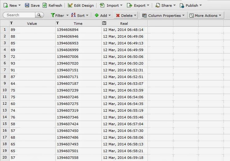230x161 pixels.
Task: Click the Value cell showing 68
Action: point(32,137)
